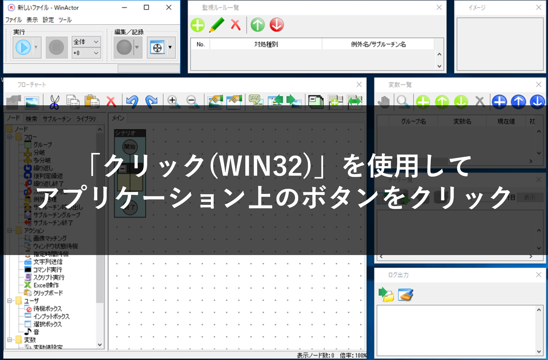548x360 pixels.
Task: Click the Paste clipboard icon in flowchart toolbar
Action: pyautogui.click(x=92, y=101)
